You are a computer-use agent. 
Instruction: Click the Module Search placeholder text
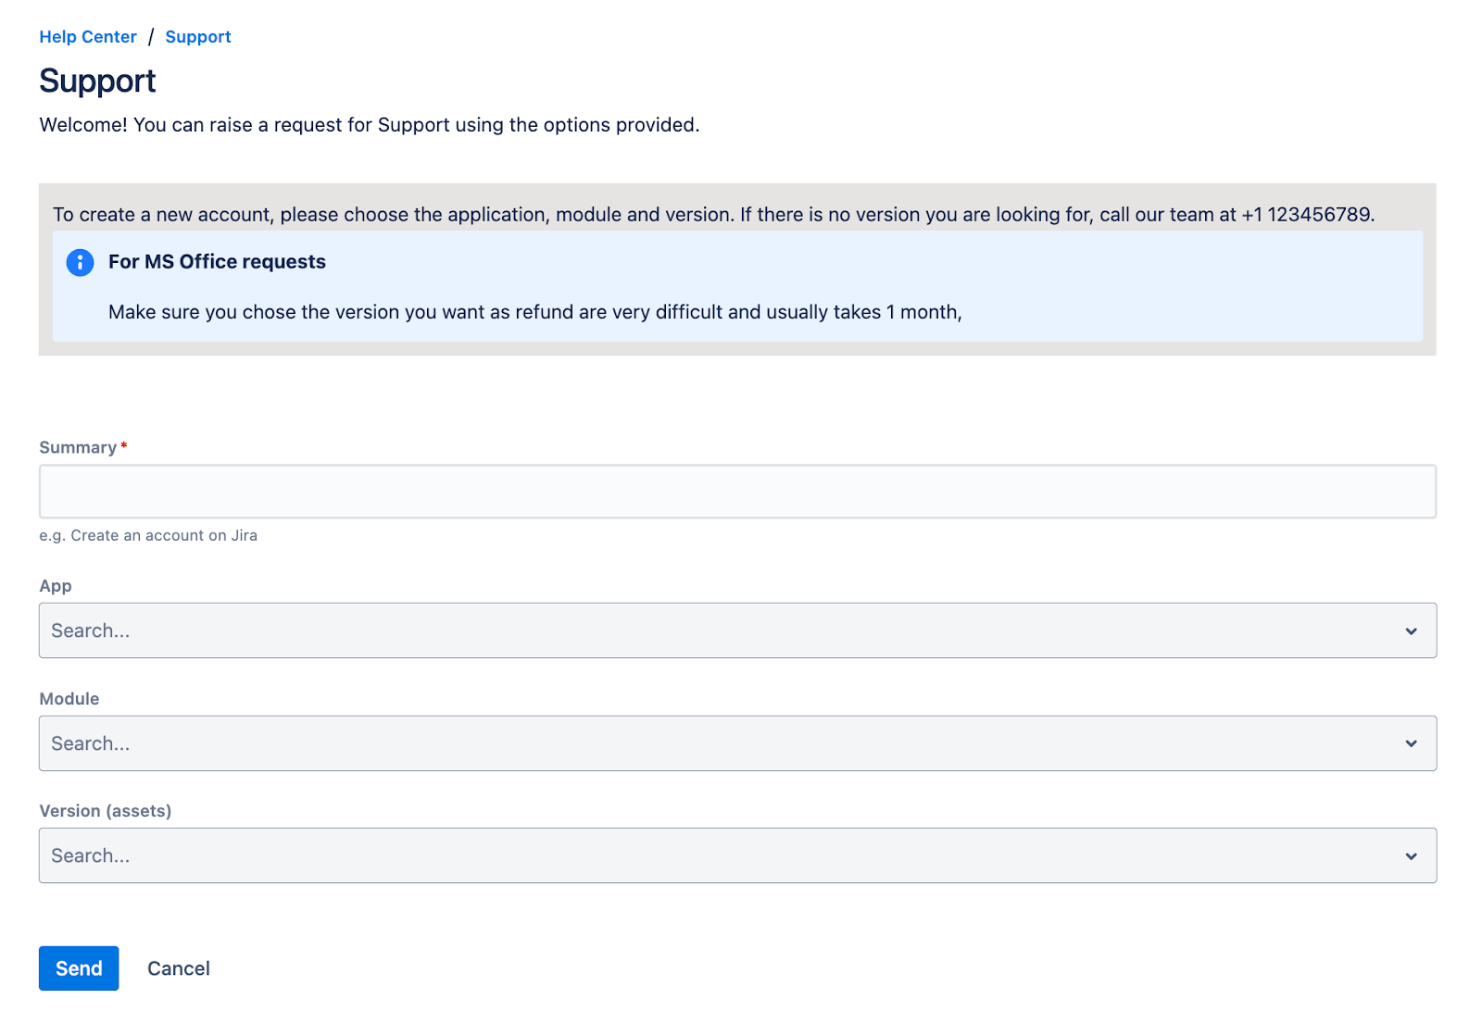pos(90,743)
